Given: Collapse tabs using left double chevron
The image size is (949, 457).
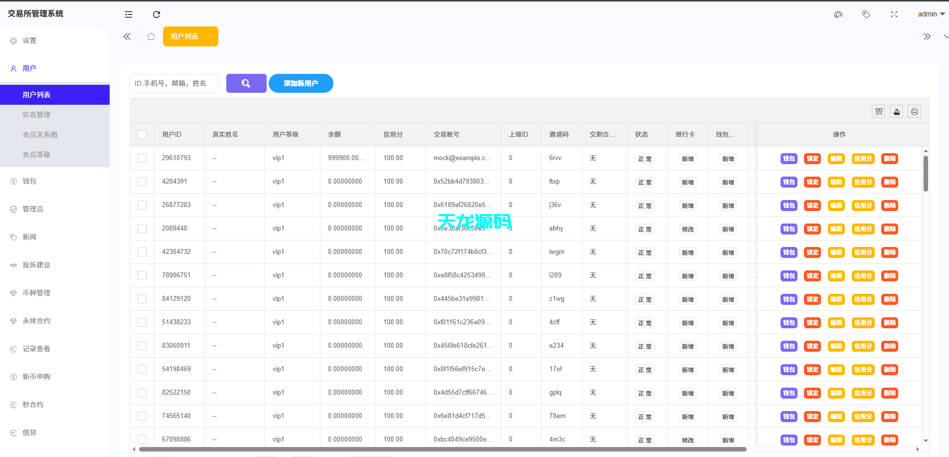Looking at the screenshot, I should (x=127, y=36).
